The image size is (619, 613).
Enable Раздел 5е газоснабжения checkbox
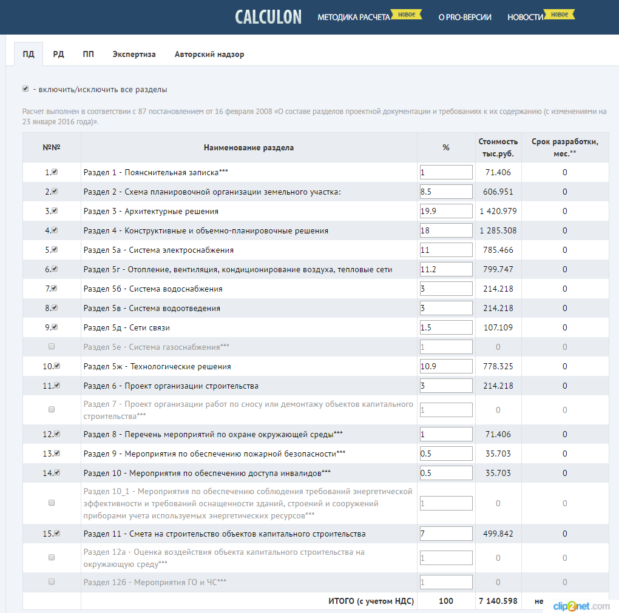52,346
